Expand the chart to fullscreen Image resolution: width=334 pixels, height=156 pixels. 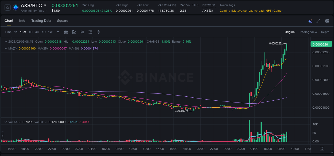tap(318, 21)
